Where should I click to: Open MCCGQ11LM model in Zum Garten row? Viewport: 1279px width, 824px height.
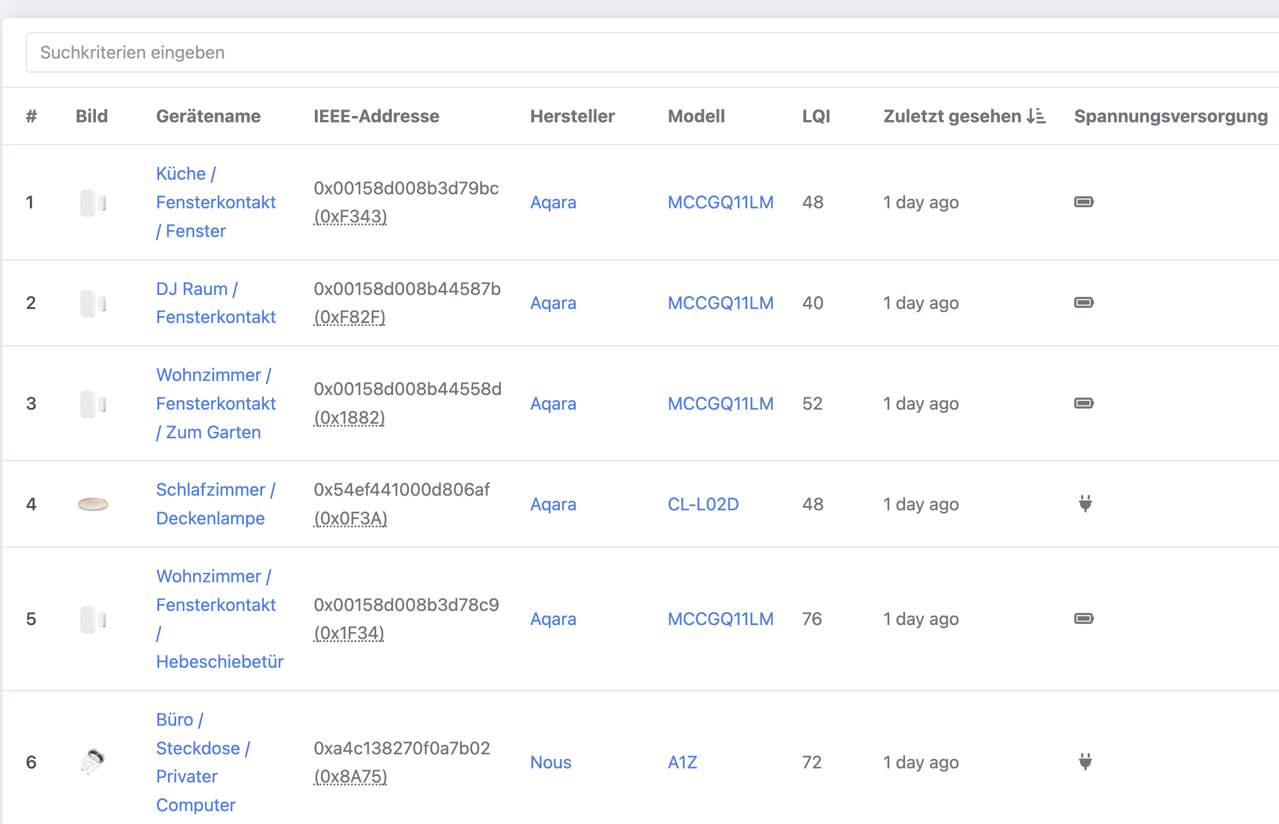pyautogui.click(x=721, y=403)
